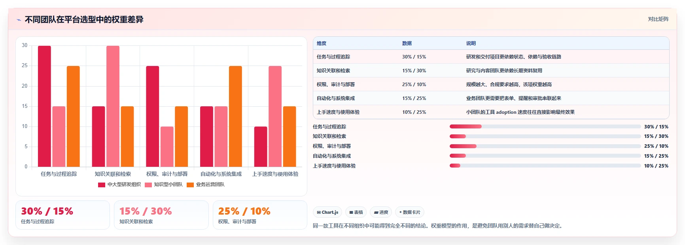Click the 权限、审计与部署 progress bar
This screenshot has width=685, height=245.
point(545,146)
